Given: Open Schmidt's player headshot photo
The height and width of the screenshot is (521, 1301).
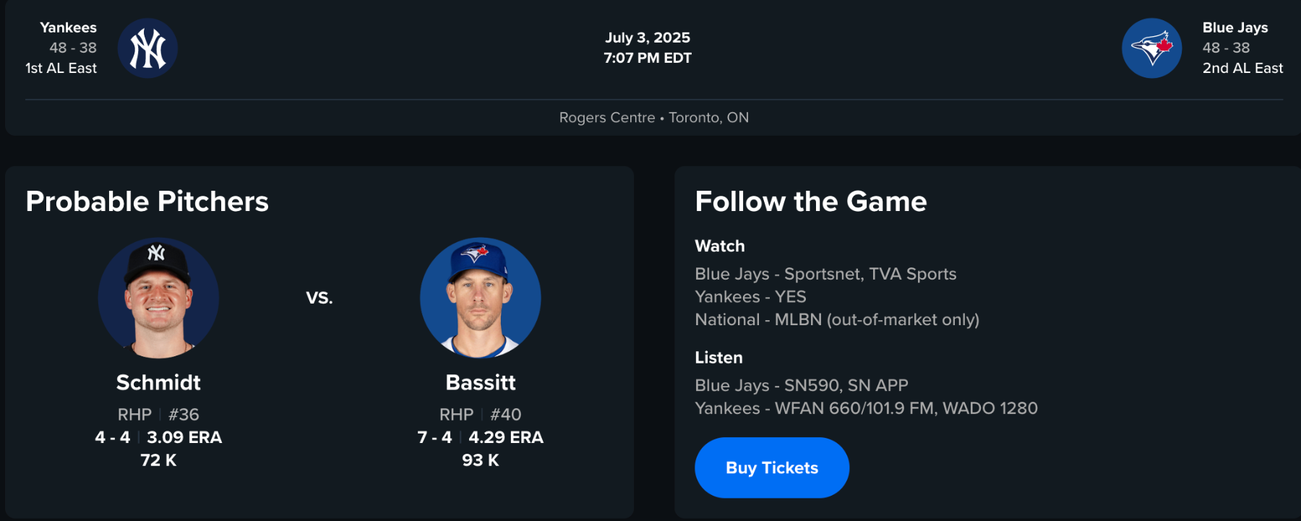Looking at the screenshot, I should (x=158, y=298).
